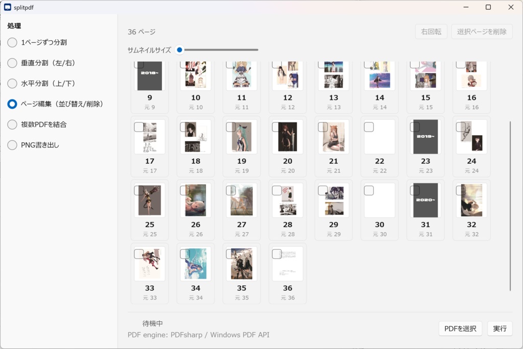523x349 pixels.
Task: Click the 待機中 status text
Action: point(152,323)
